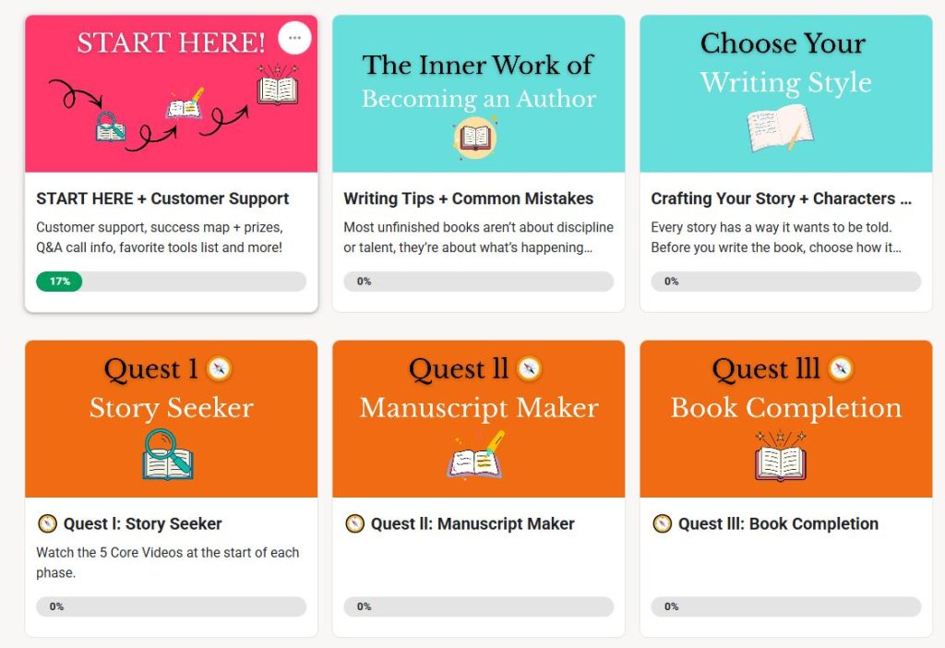This screenshot has width=945, height=648.
Task: Click the magnifying glass book icon on Story Seeker banner
Action: coord(168,454)
